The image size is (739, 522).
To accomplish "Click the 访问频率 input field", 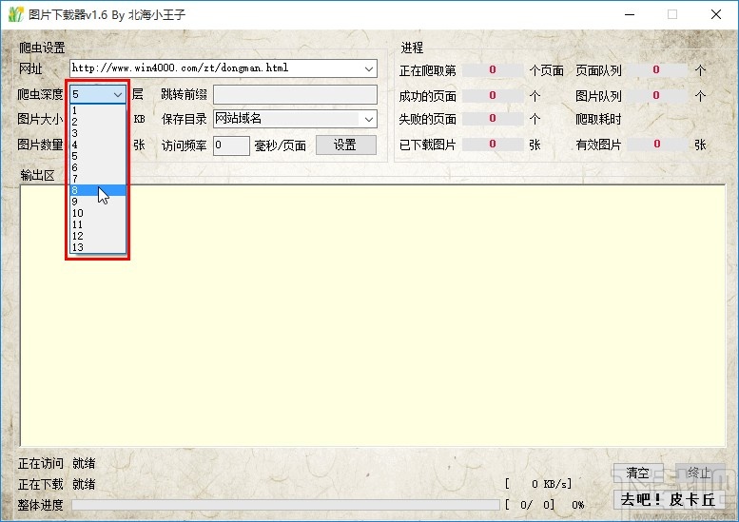I will coord(231,145).
